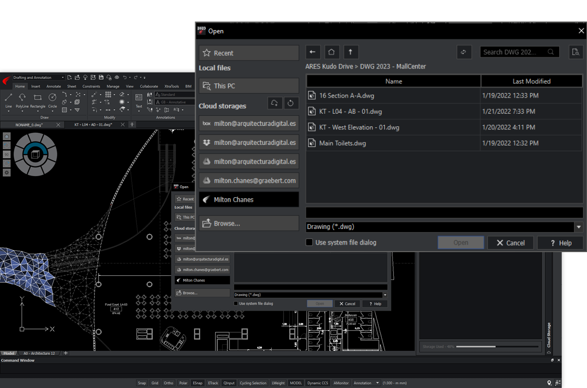Click the location pin icon in status bar
This screenshot has width=587, height=388.
click(549, 383)
